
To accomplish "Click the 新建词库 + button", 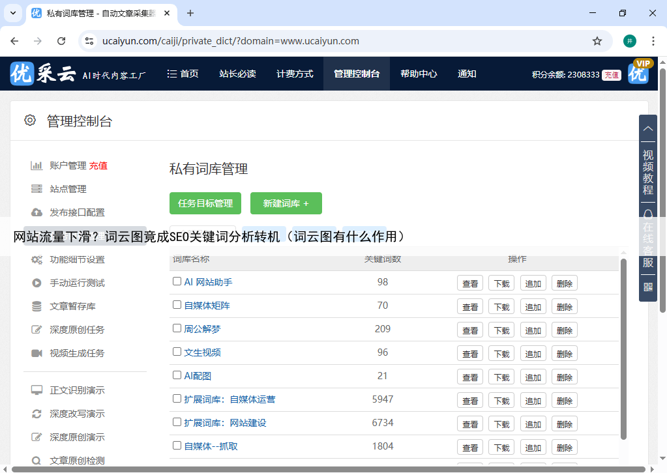I will (286, 203).
